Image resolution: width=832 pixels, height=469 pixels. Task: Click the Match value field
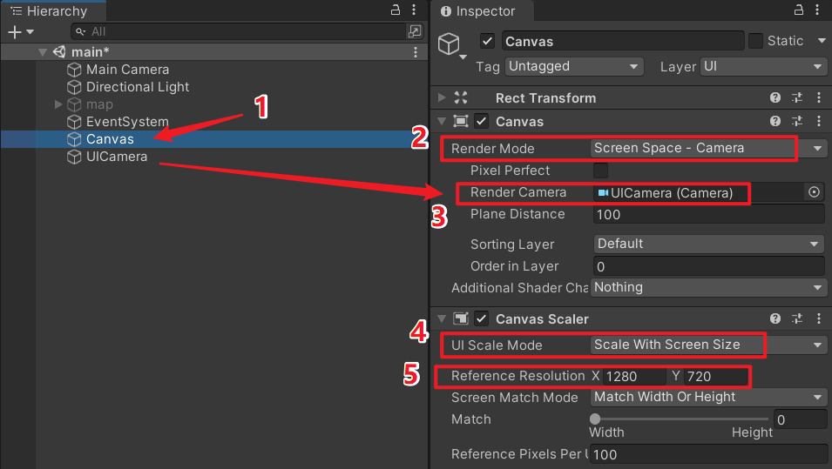pyautogui.click(x=800, y=419)
